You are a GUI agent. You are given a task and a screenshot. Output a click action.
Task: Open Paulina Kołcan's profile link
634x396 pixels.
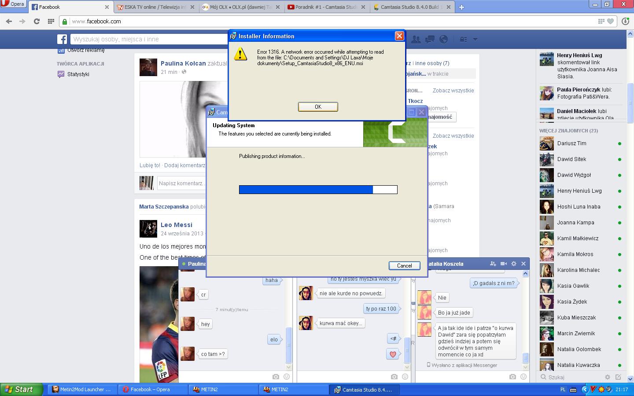pyautogui.click(x=183, y=63)
